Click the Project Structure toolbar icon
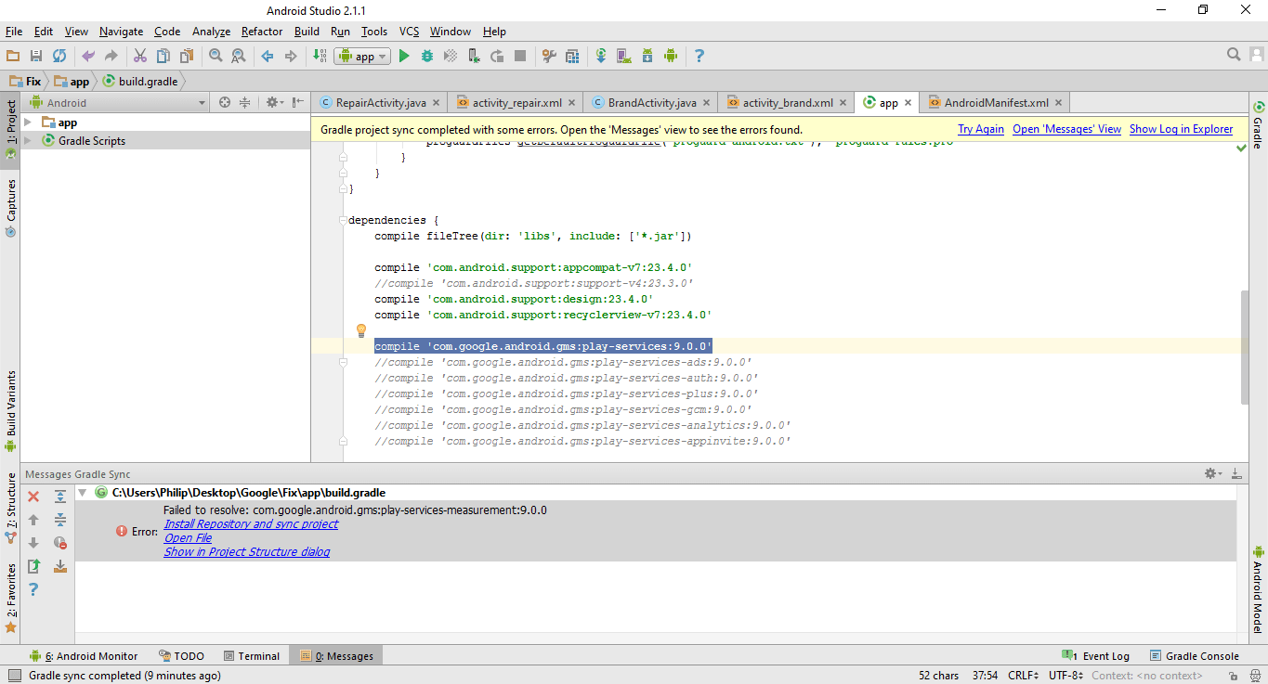The height and width of the screenshot is (684, 1268). [572, 57]
